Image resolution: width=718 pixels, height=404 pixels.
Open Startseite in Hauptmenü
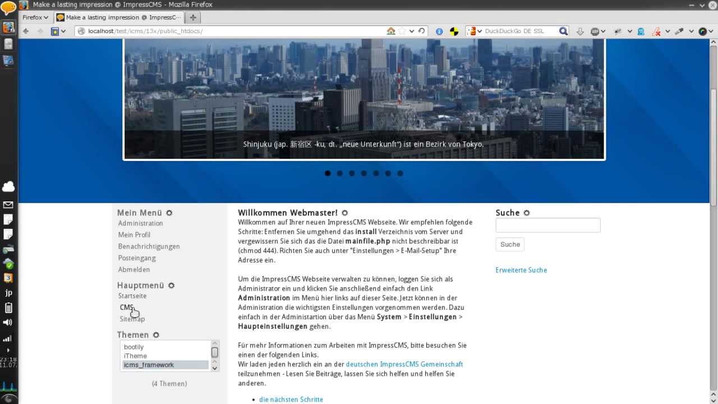pos(132,296)
